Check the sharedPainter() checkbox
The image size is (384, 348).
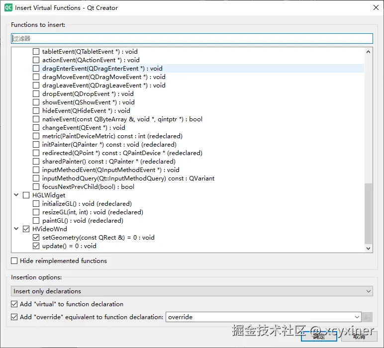(36, 161)
